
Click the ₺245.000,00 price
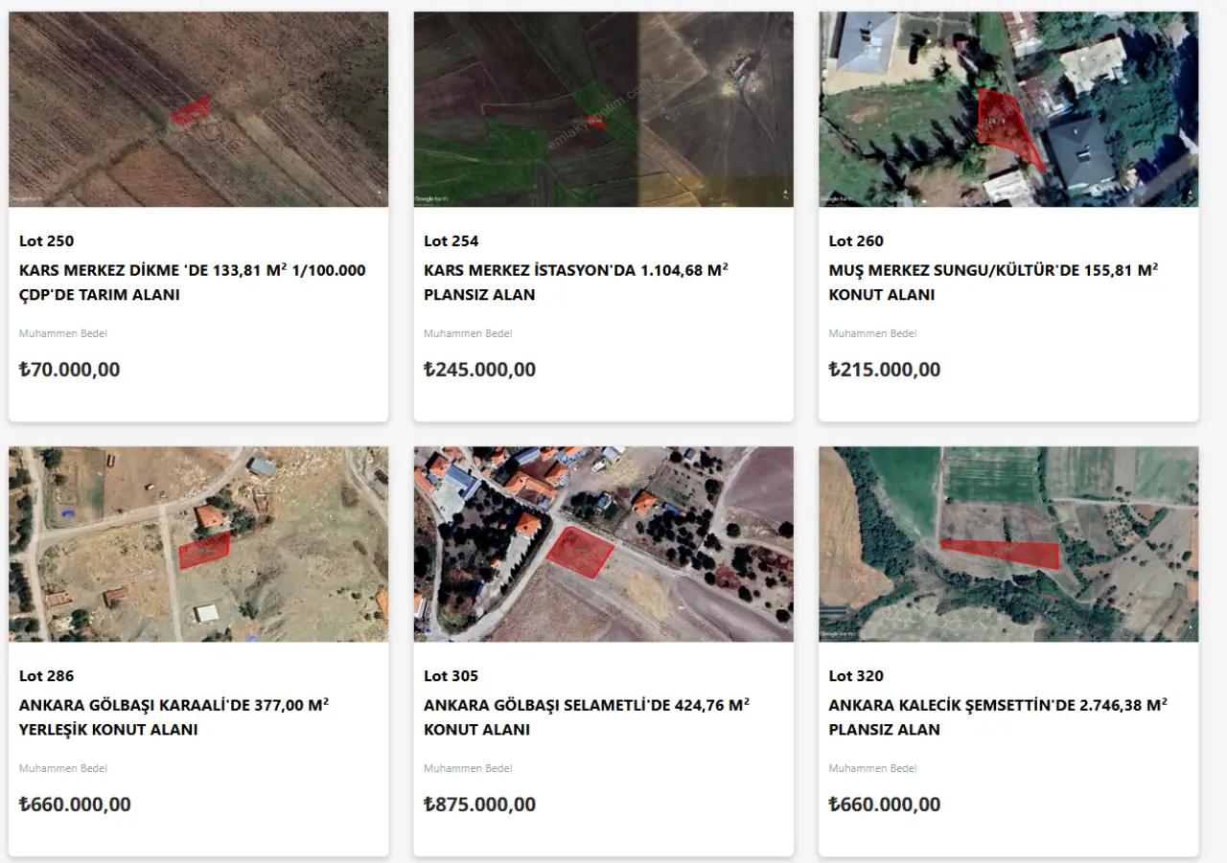coord(479,370)
